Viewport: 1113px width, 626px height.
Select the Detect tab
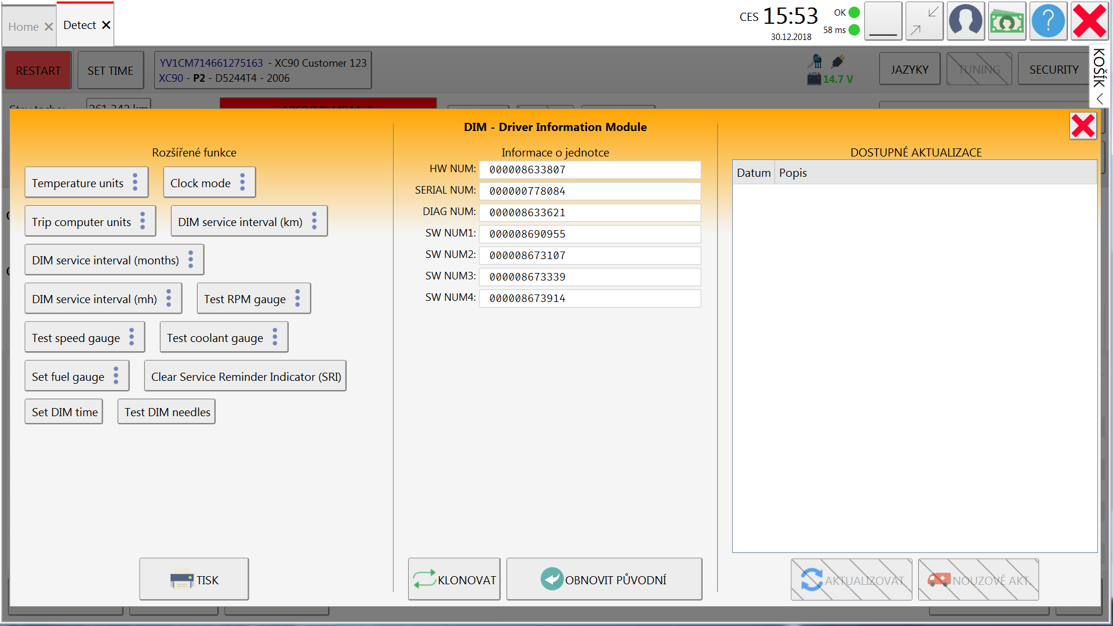click(x=80, y=25)
